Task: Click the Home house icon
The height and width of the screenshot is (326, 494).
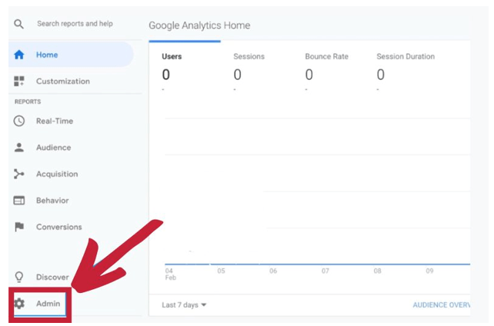Action: point(19,55)
